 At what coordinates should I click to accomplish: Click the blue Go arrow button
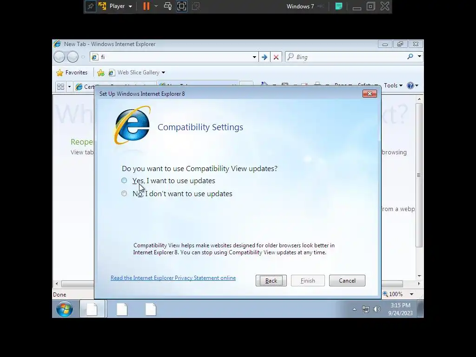264,57
